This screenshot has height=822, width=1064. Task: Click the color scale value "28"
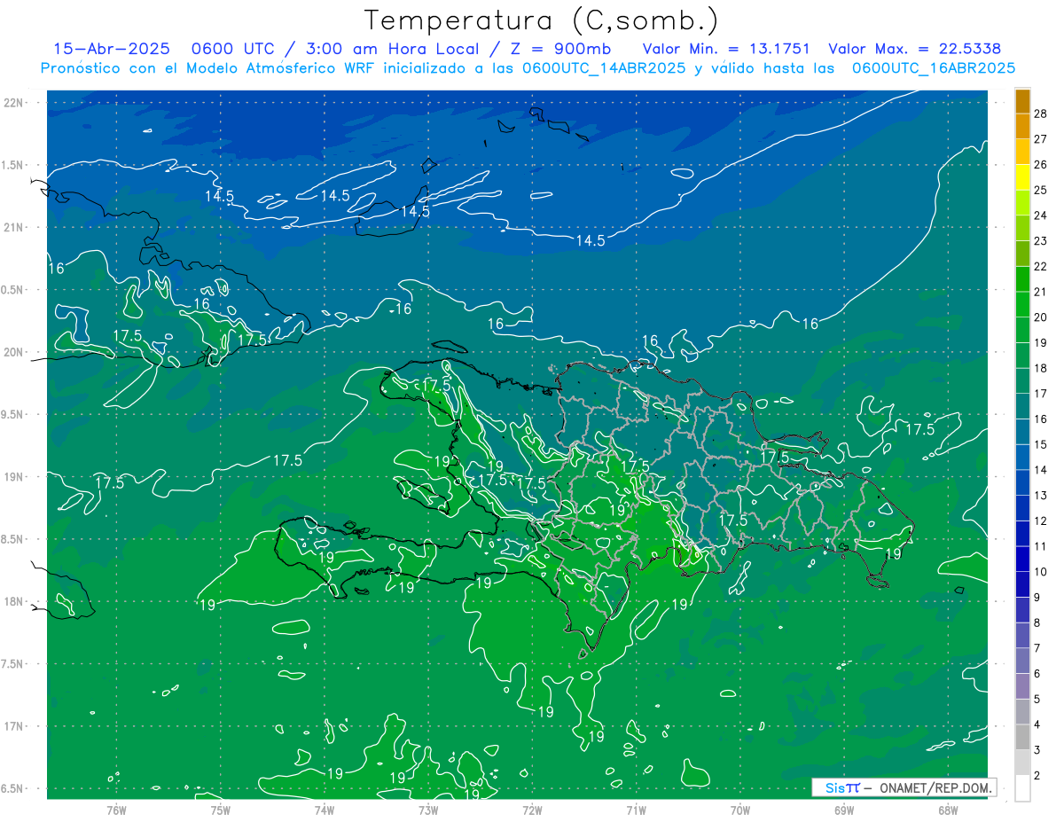pos(1041,114)
